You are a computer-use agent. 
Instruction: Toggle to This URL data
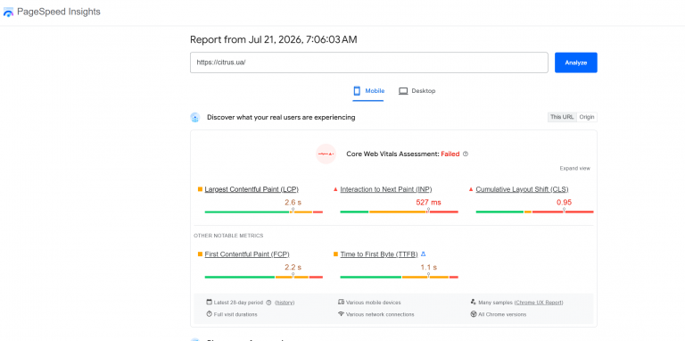coord(562,117)
